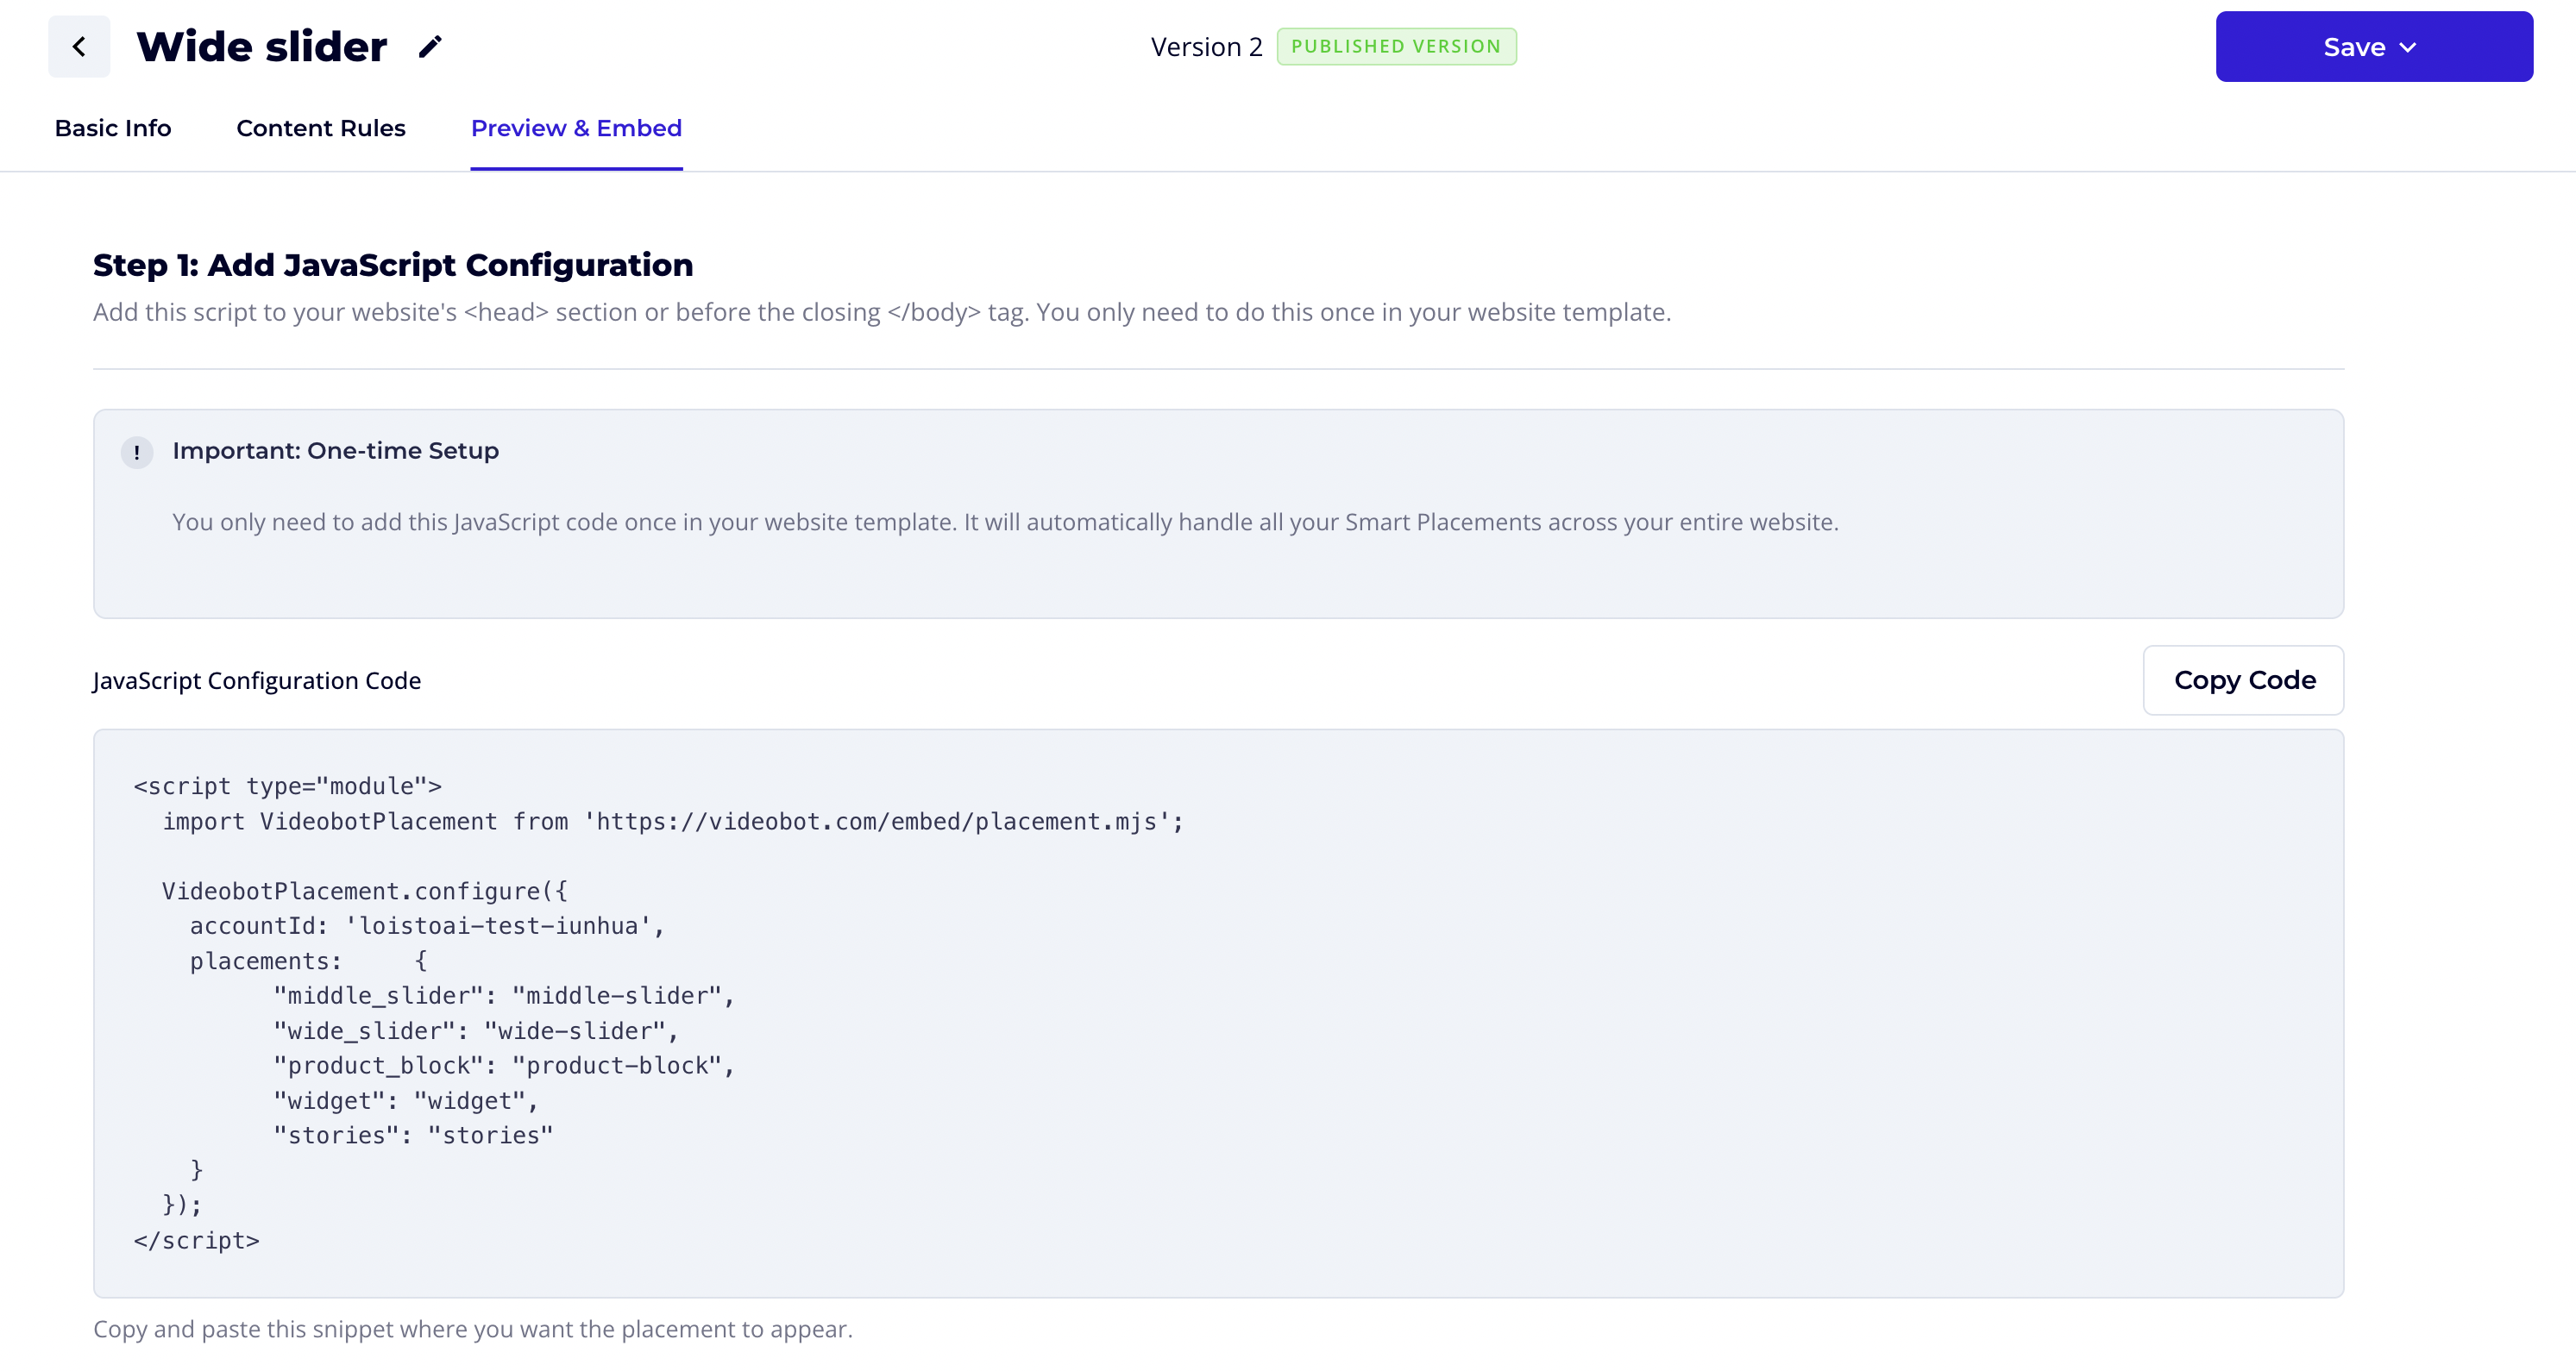The image size is (2576, 1371).
Task: Click the import VideobotPlacement line in code
Action: point(672,822)
